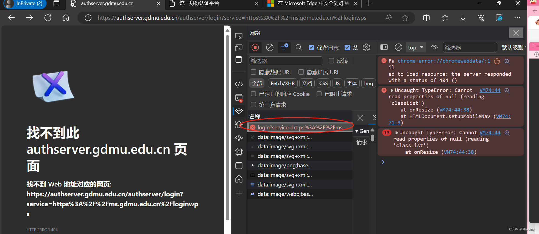
Task: Toggle disable cache 禁 checkbox
Action: pos(347,48)
